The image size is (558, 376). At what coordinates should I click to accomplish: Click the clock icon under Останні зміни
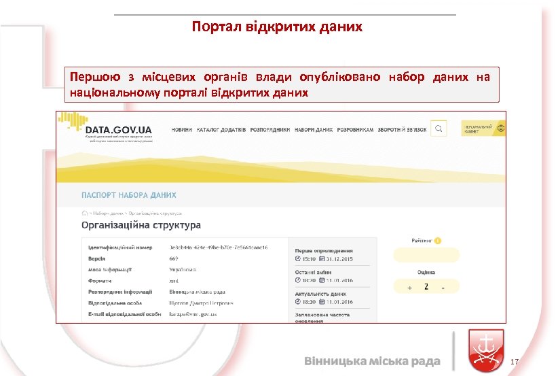(x=298, y=280)
